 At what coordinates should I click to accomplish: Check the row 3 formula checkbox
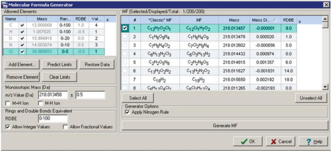(125, 45)
